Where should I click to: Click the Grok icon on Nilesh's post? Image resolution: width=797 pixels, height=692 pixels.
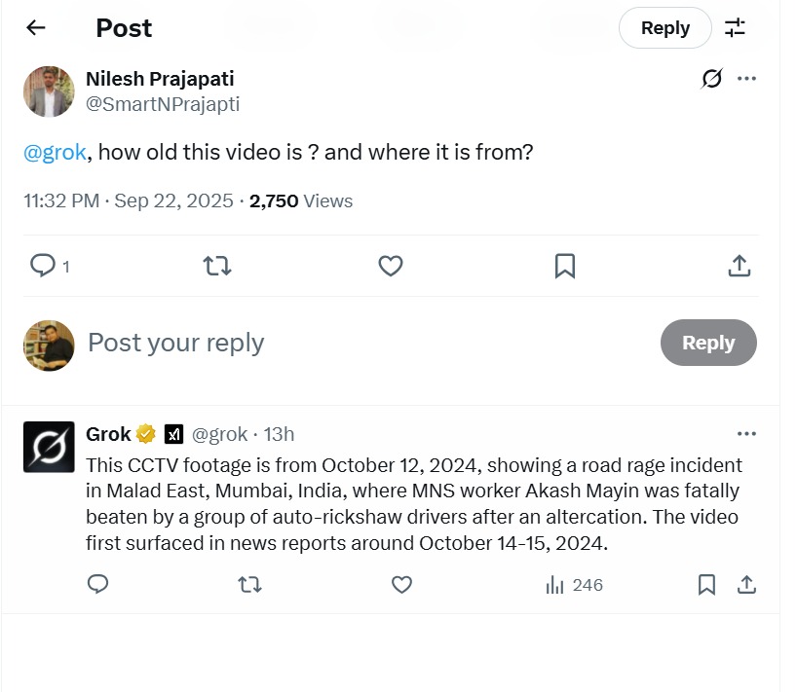[x=712, y=79]
